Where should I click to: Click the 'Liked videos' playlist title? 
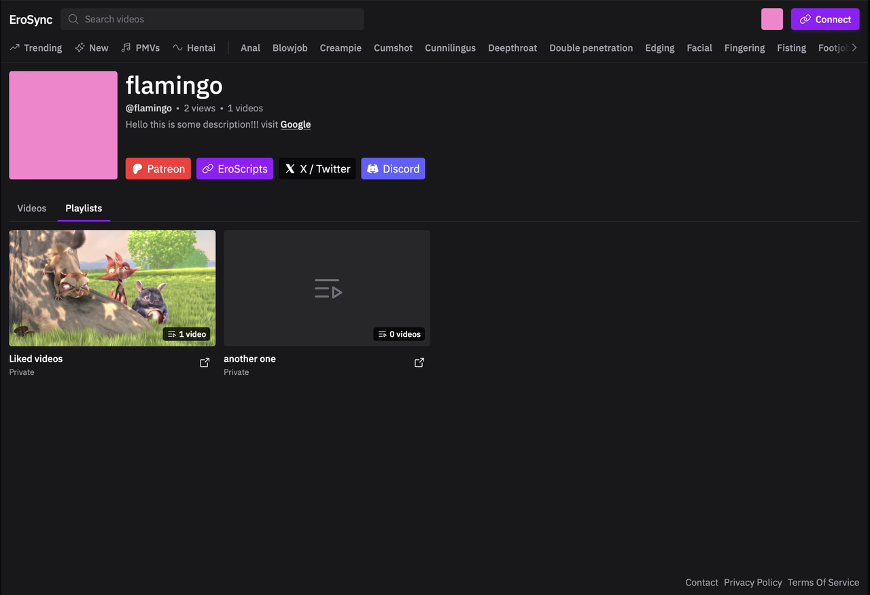[36, 359]
